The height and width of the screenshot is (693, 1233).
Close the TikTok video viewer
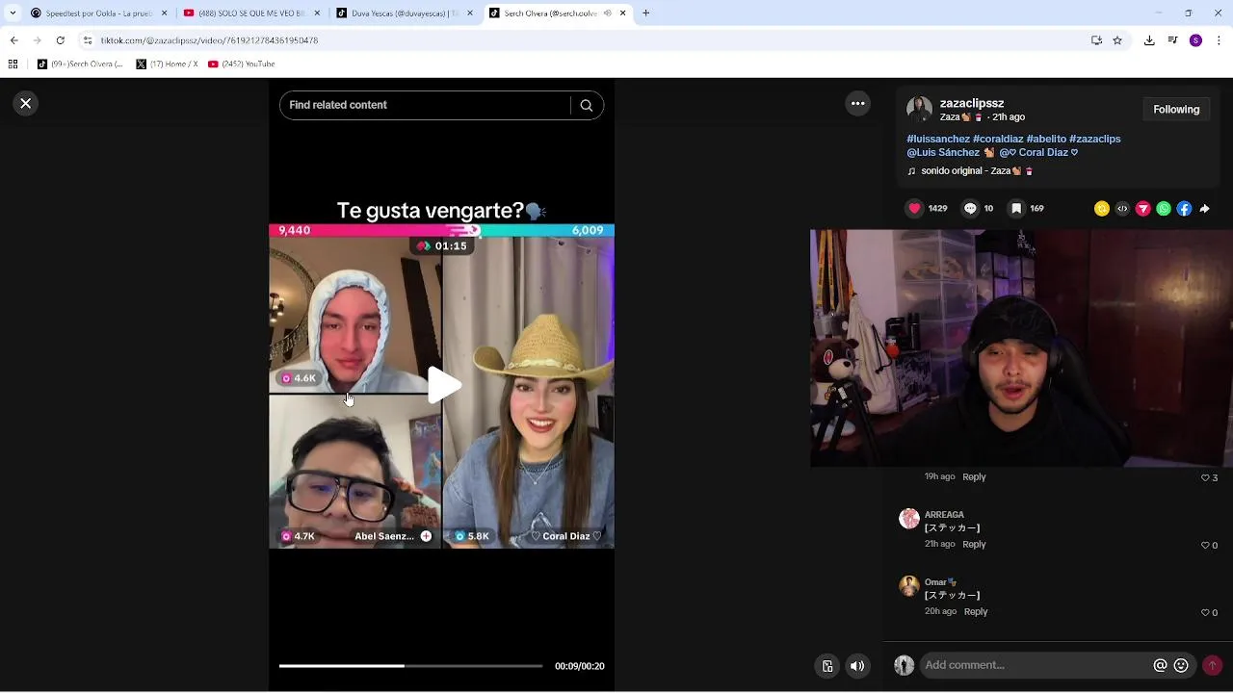(26, 103)
